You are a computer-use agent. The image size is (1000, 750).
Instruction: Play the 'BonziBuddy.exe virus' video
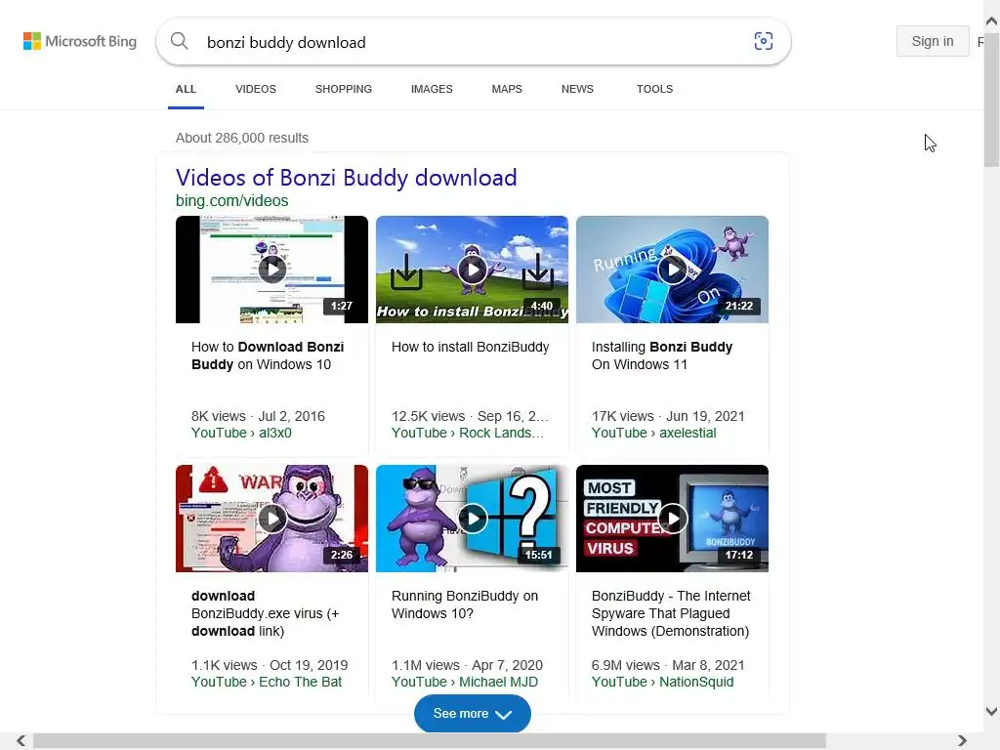click(271, 519)
